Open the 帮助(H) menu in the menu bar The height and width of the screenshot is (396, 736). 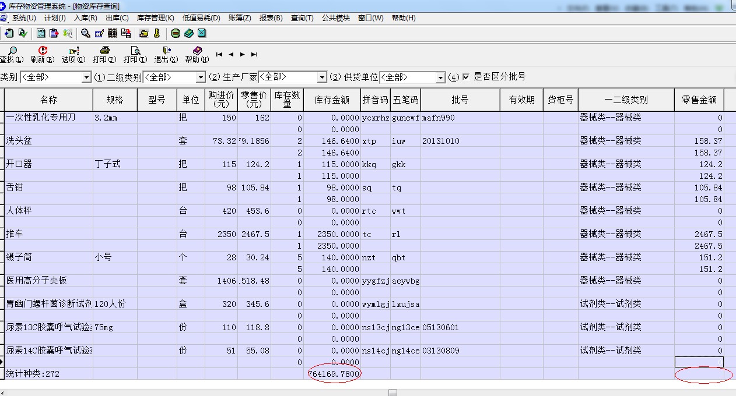click(404, 18)
